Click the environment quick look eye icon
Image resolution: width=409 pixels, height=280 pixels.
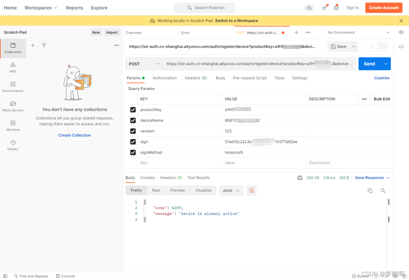(x=401, y=32)
